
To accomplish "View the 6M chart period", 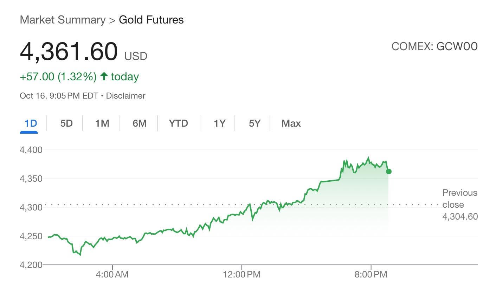I will click(x=139, y=123).
